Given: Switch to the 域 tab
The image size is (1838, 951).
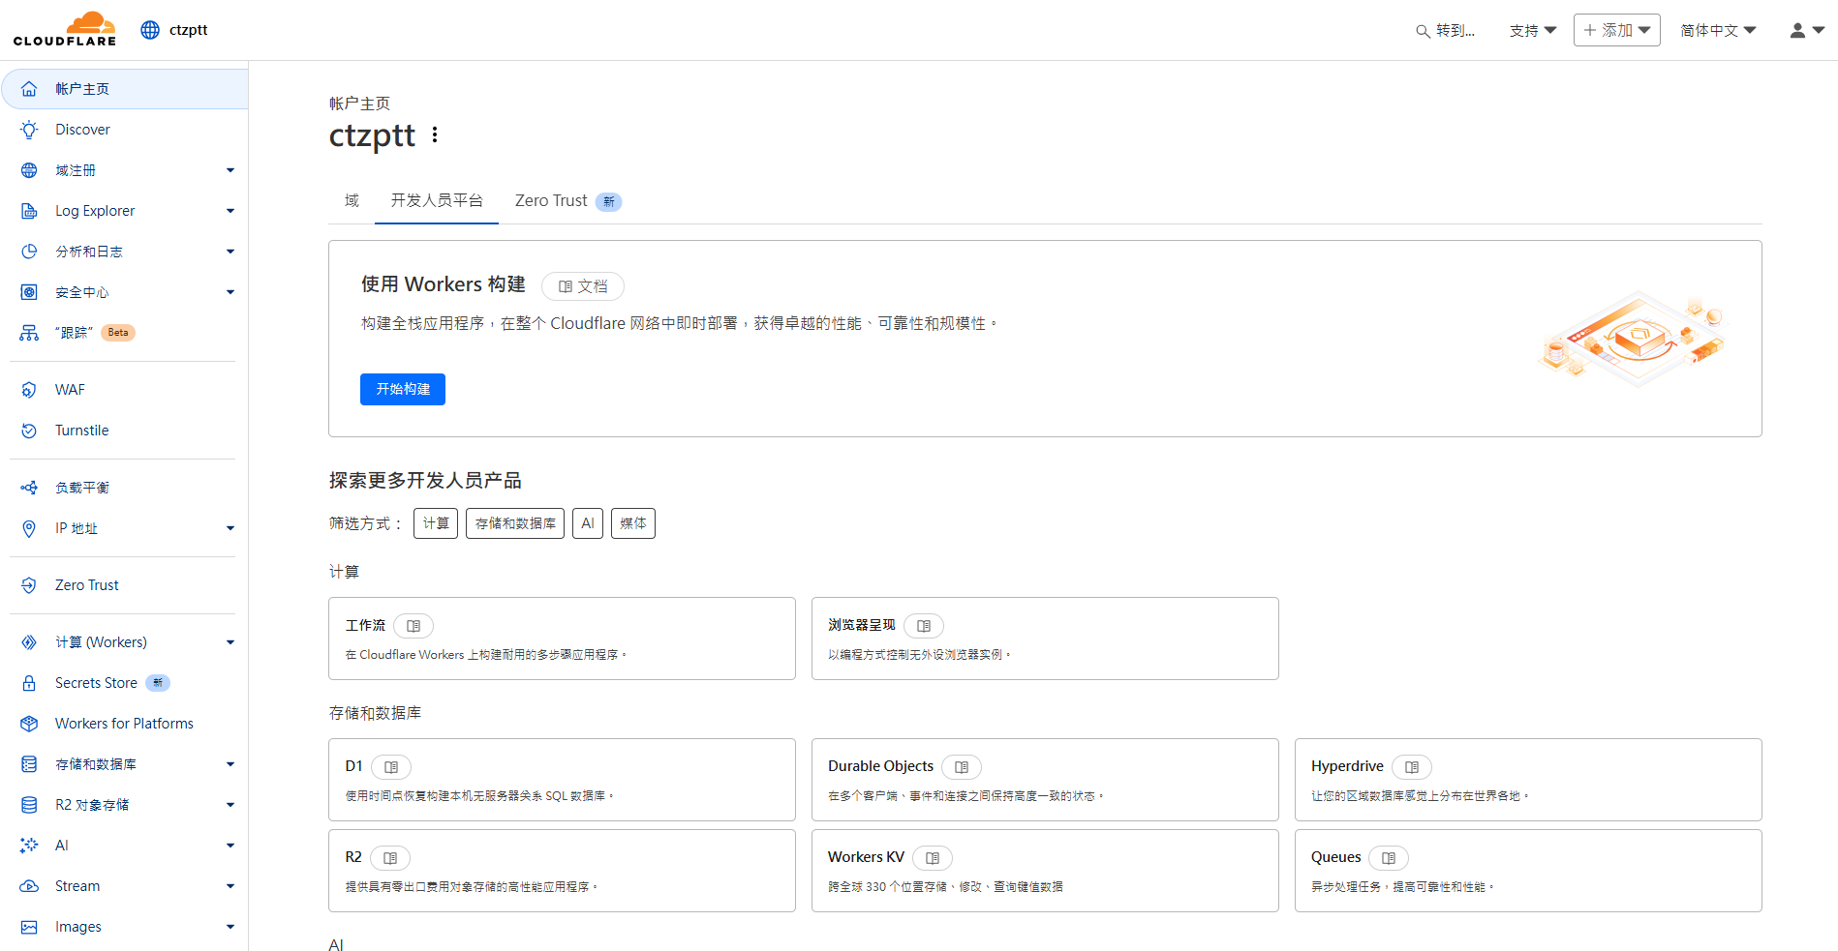Looking at the screenshot, I should [352, 201].
